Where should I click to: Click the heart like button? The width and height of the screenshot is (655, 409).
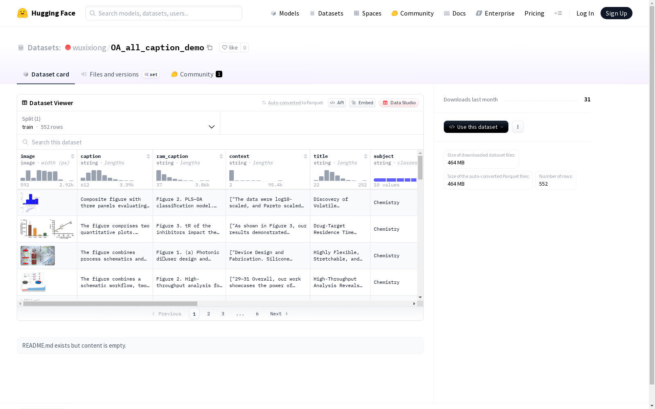pyautogui.click(x=230, y=47)
